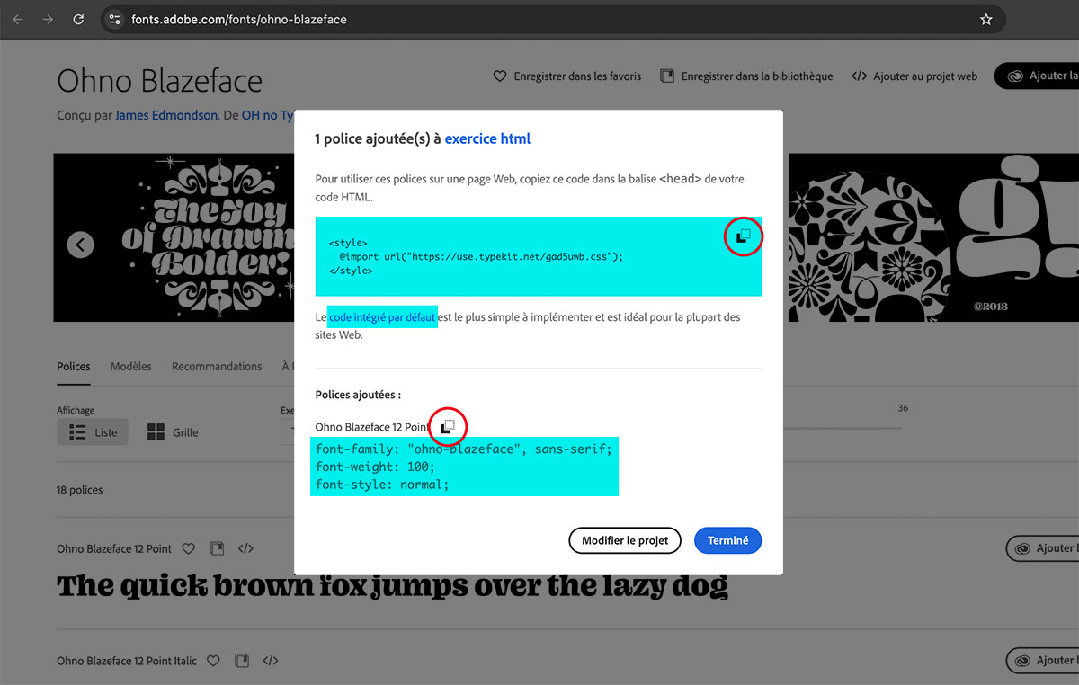1079x685 pixels.
Task: Open the exercice html project link
Action: coord(487,138)
